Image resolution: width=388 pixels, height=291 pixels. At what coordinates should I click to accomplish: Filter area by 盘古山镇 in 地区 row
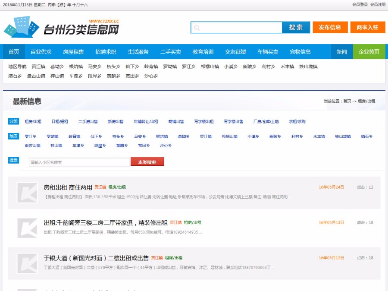pyautogui.click(x=33, y=145)
